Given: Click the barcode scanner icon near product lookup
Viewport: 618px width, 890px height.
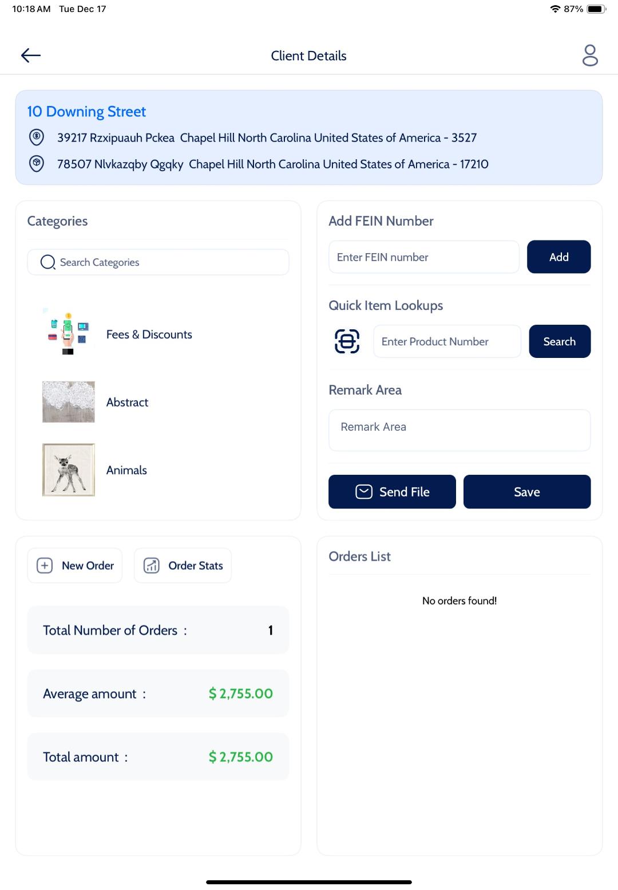Looking at the screenshot, I should pyautogui.click(x=346, y=341).
